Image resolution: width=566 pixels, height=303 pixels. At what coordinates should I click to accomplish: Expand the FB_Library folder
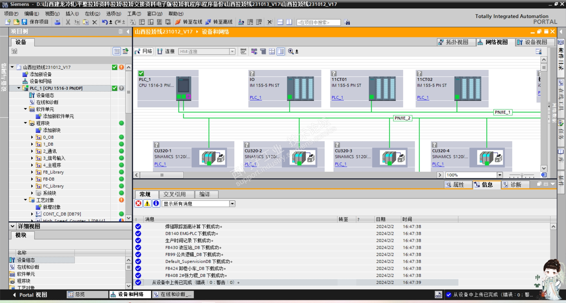click(32, 172)
